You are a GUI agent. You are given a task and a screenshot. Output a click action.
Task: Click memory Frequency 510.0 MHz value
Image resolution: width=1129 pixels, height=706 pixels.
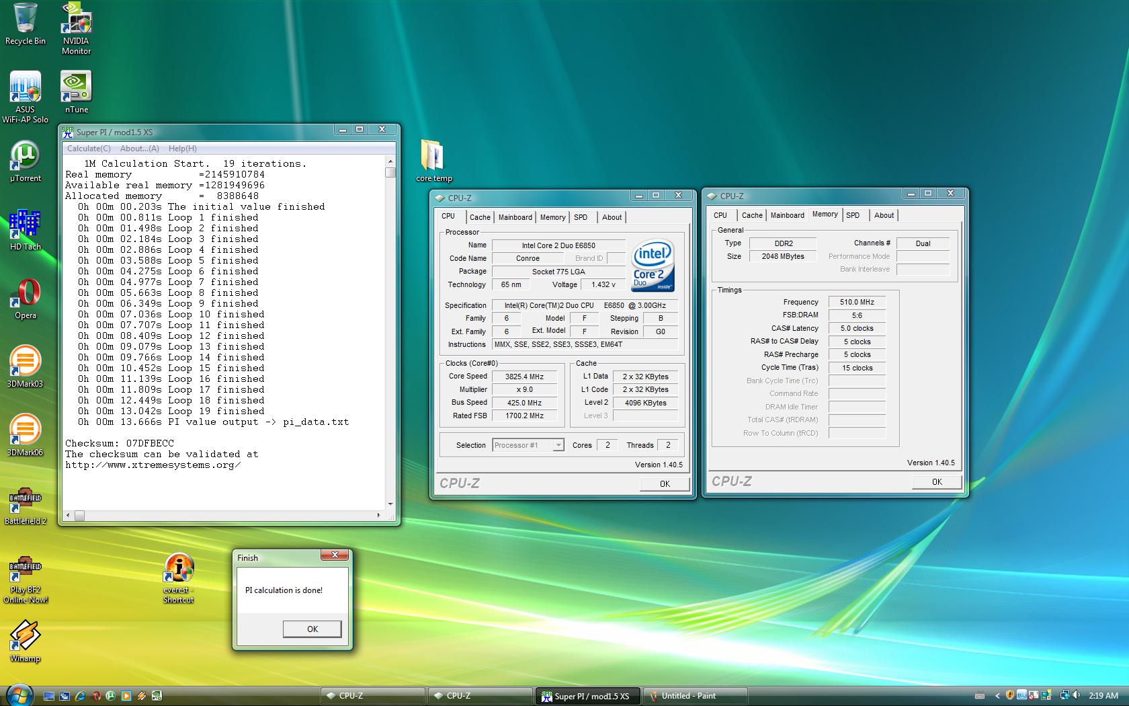[x=857, y=302]
